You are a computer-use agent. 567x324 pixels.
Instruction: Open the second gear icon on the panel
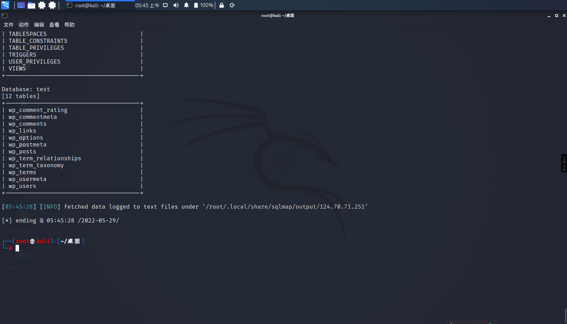52,5
